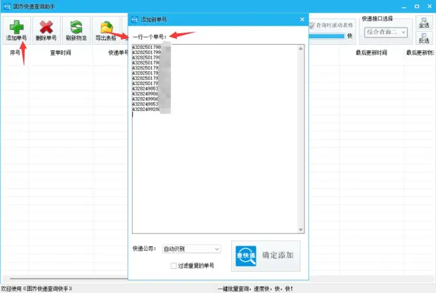Click scroll-up arrow in tracking number box
The image size is (436, 293).
(x=301, y=48)
